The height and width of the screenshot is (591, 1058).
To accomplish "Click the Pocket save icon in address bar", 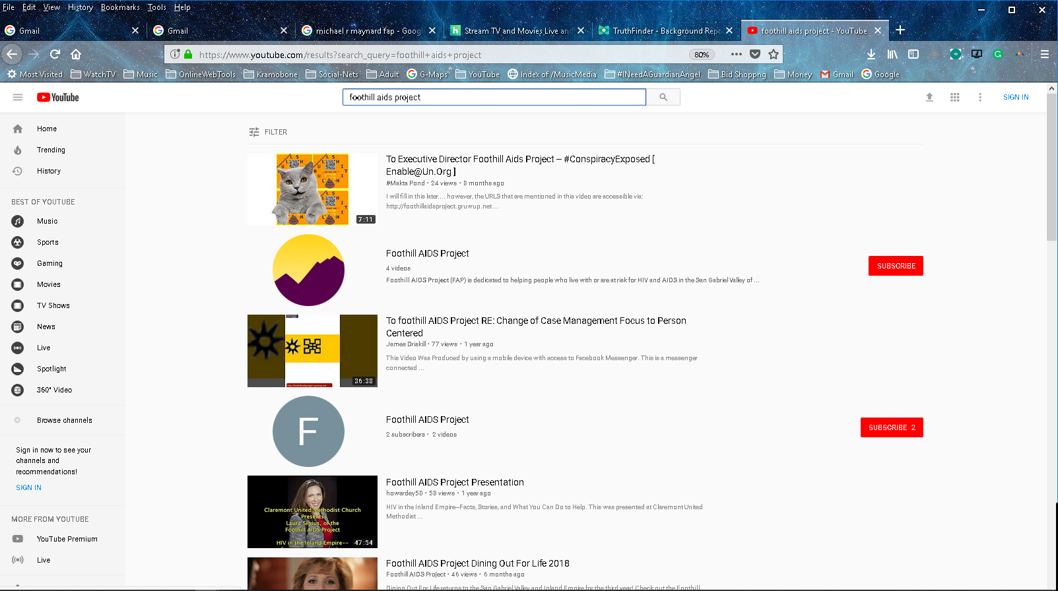I will pos(755,54).
